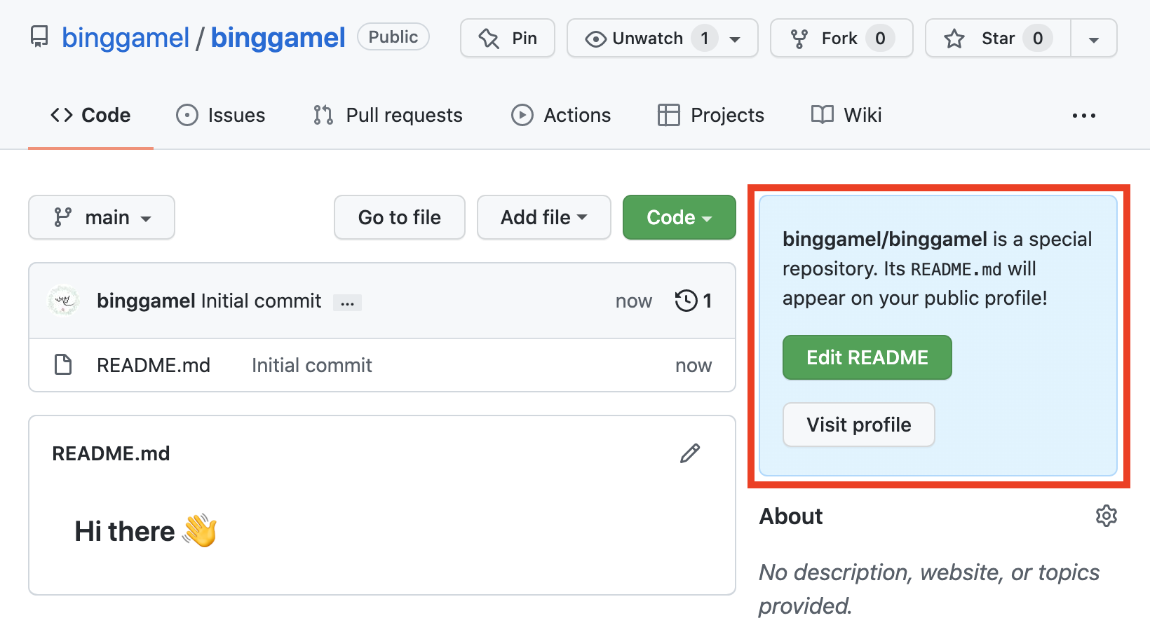
Task: Open the Actions tab
Action: [x=561, y=115]
